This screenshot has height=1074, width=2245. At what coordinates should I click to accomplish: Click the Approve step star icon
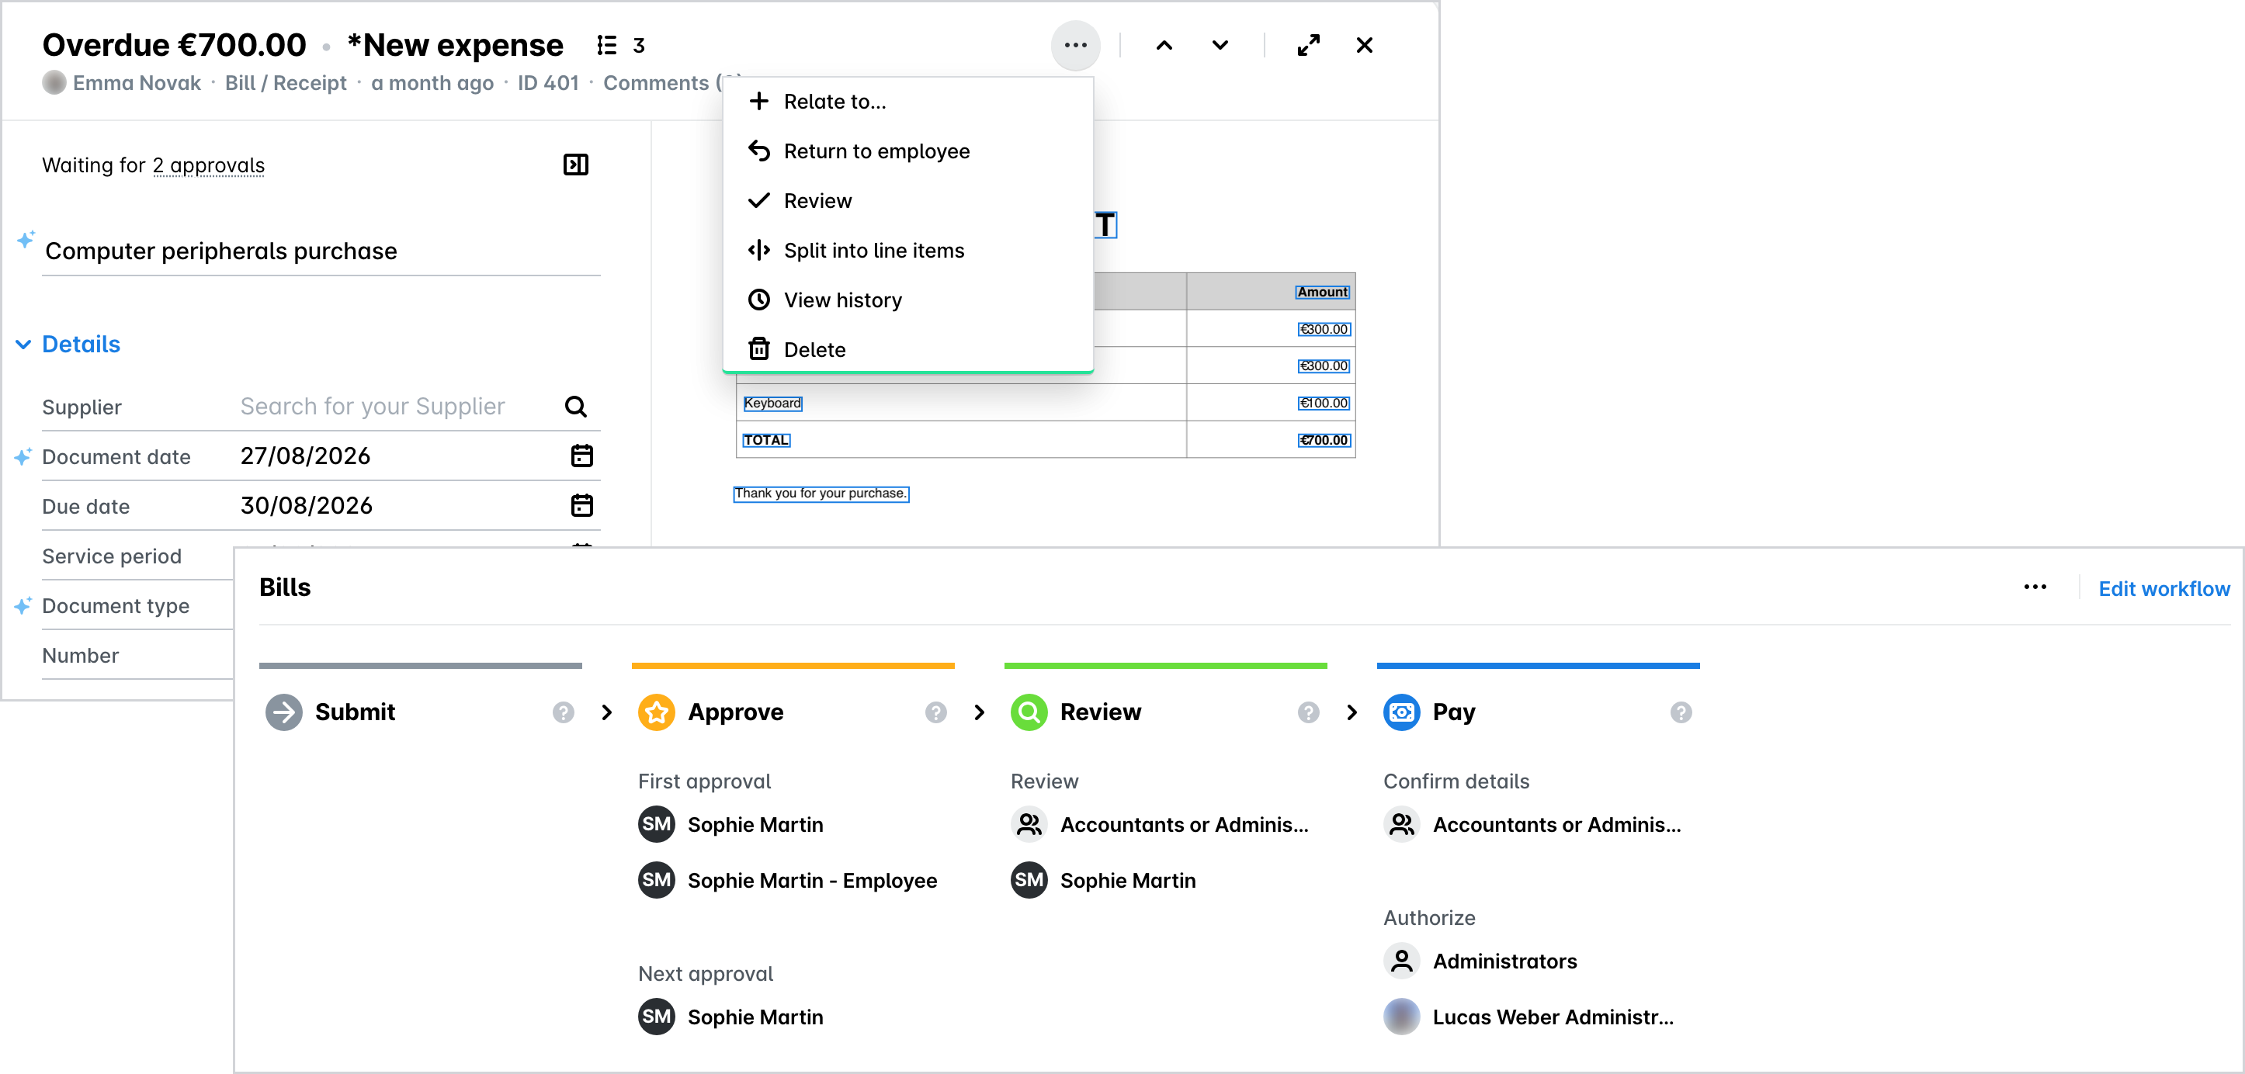click(x=656, y=712)
